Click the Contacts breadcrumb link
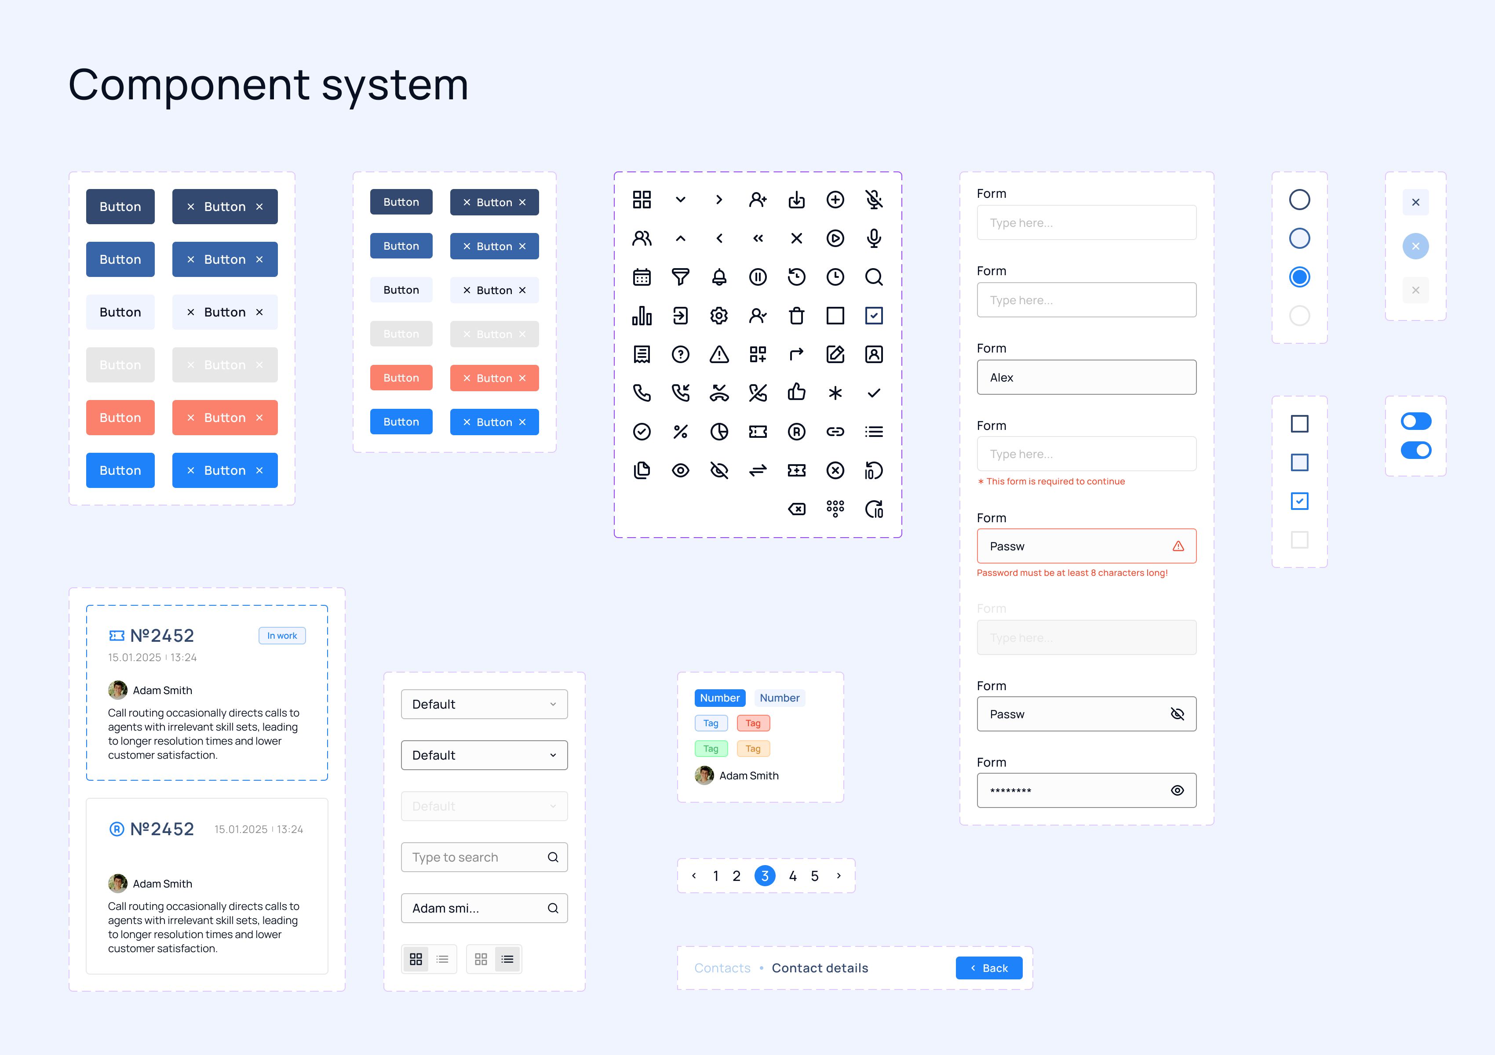 coord(722,968)
